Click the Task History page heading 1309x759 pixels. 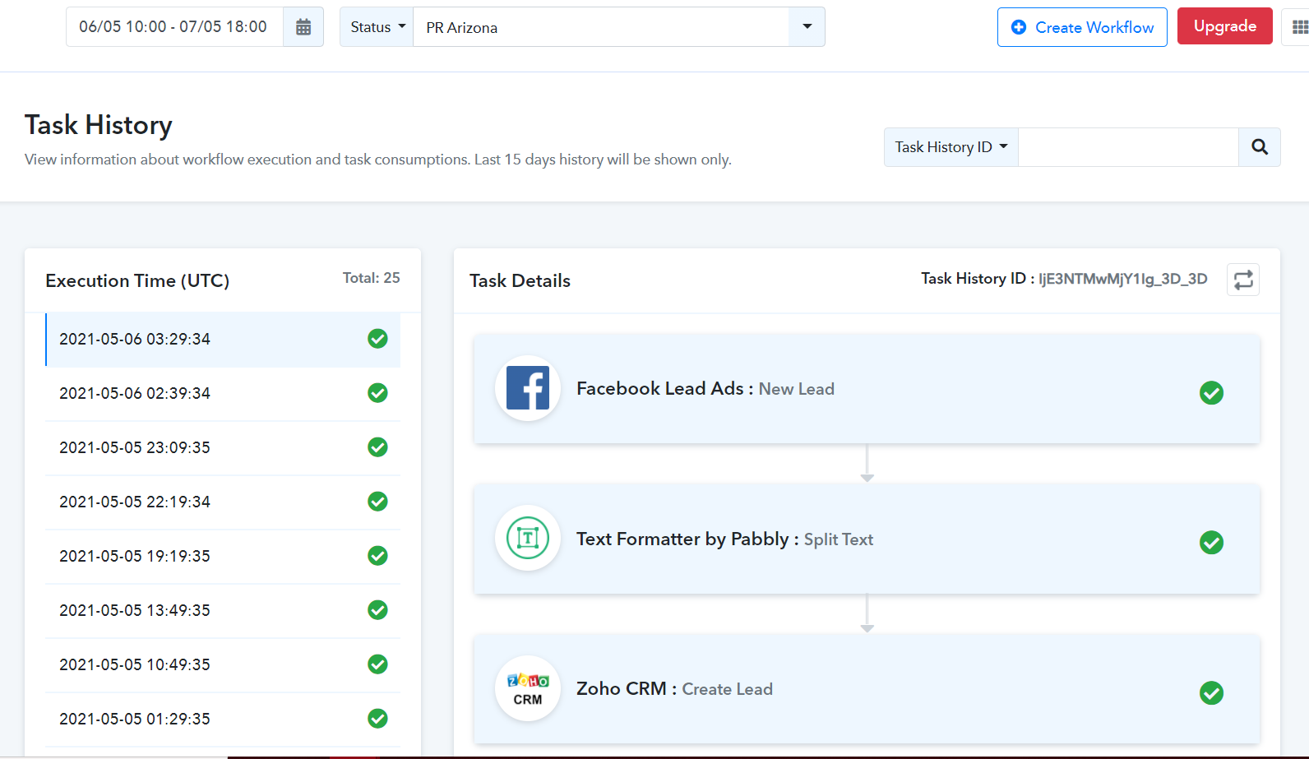pyautogui.click(x=99, y=125)
